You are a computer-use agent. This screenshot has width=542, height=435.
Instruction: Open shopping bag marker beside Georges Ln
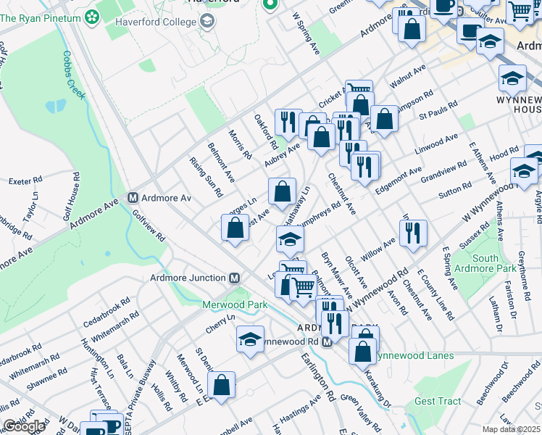[x=235, y=228]
